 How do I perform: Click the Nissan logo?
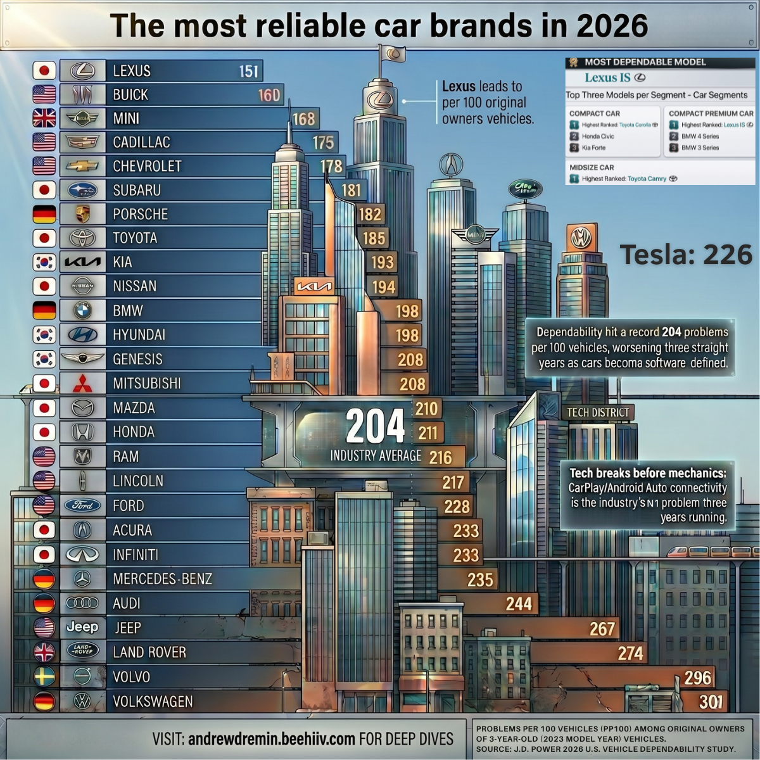82,286
